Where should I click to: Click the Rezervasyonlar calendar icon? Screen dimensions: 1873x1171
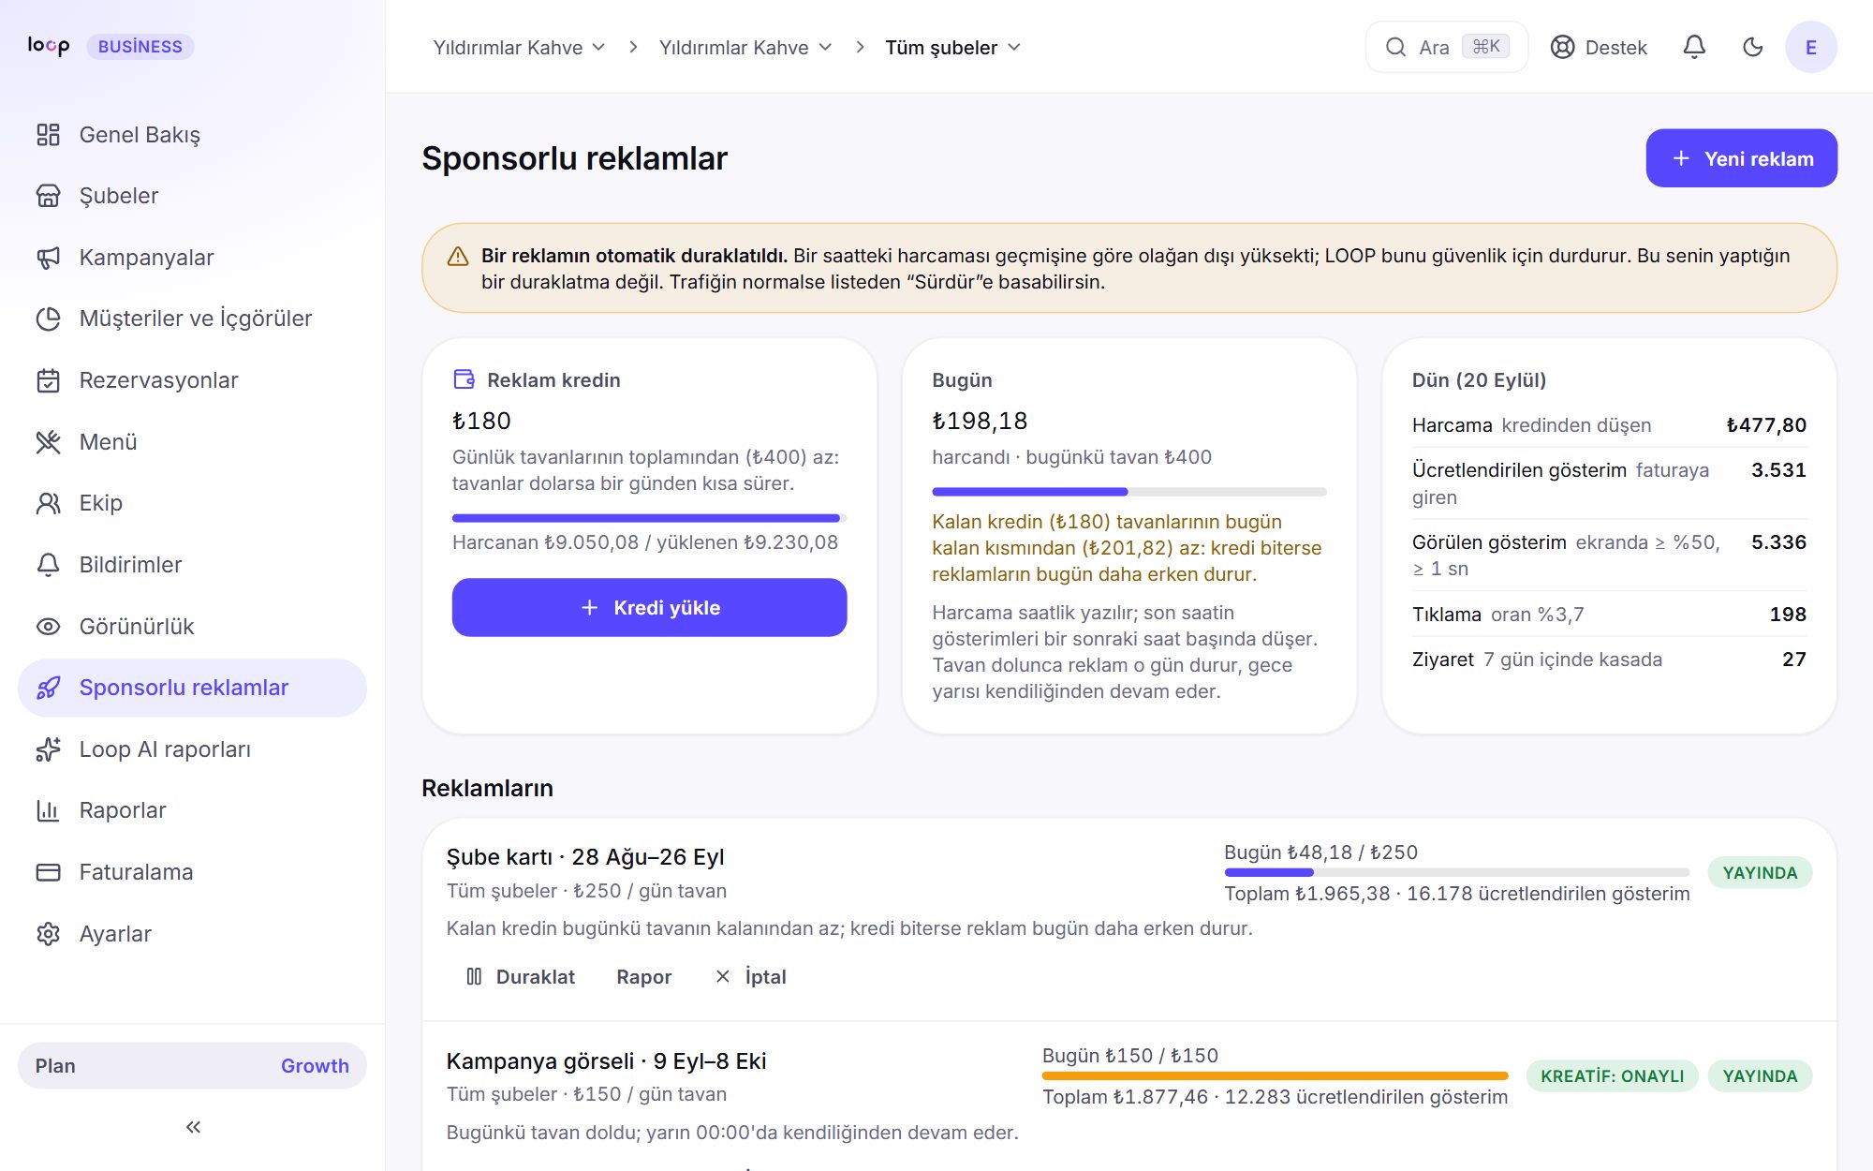[x=48, y=380]
